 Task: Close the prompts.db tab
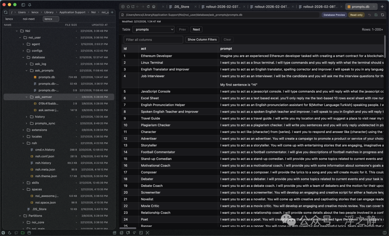tap(374, 7)
